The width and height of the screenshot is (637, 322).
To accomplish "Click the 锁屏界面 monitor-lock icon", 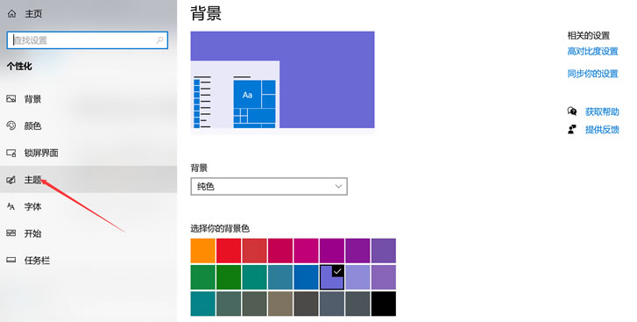I will [x=11, y=153].
